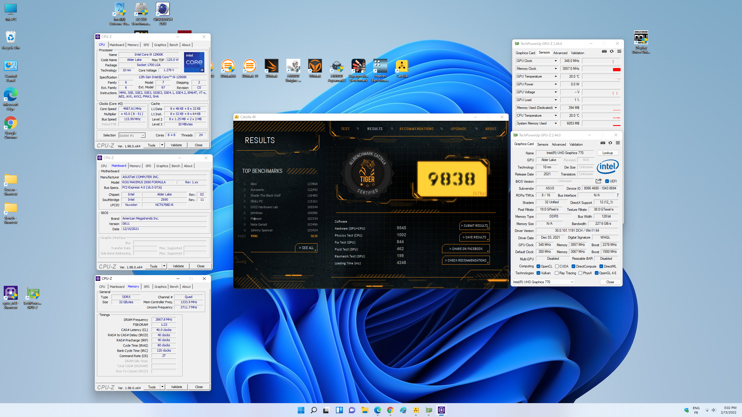The height and width of the screenshot is (417, 742).
Task: Click camera icon in GPU-Z Graphics Card window
Action: coord(603,143)
